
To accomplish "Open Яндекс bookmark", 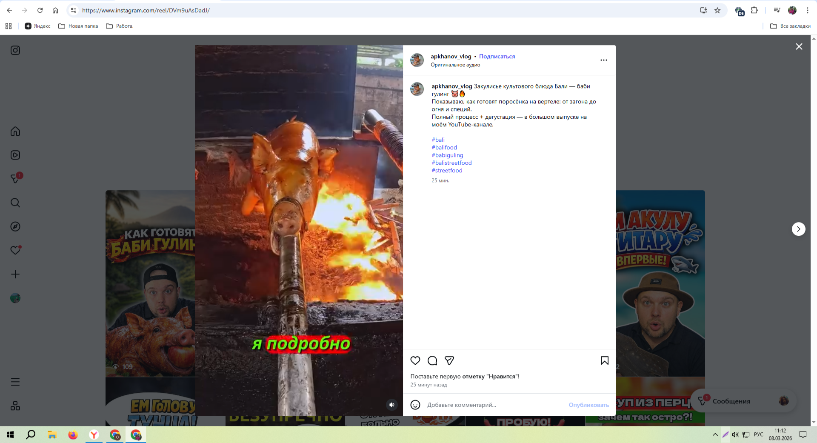I will pyautogui.click(x=37, y=26).
